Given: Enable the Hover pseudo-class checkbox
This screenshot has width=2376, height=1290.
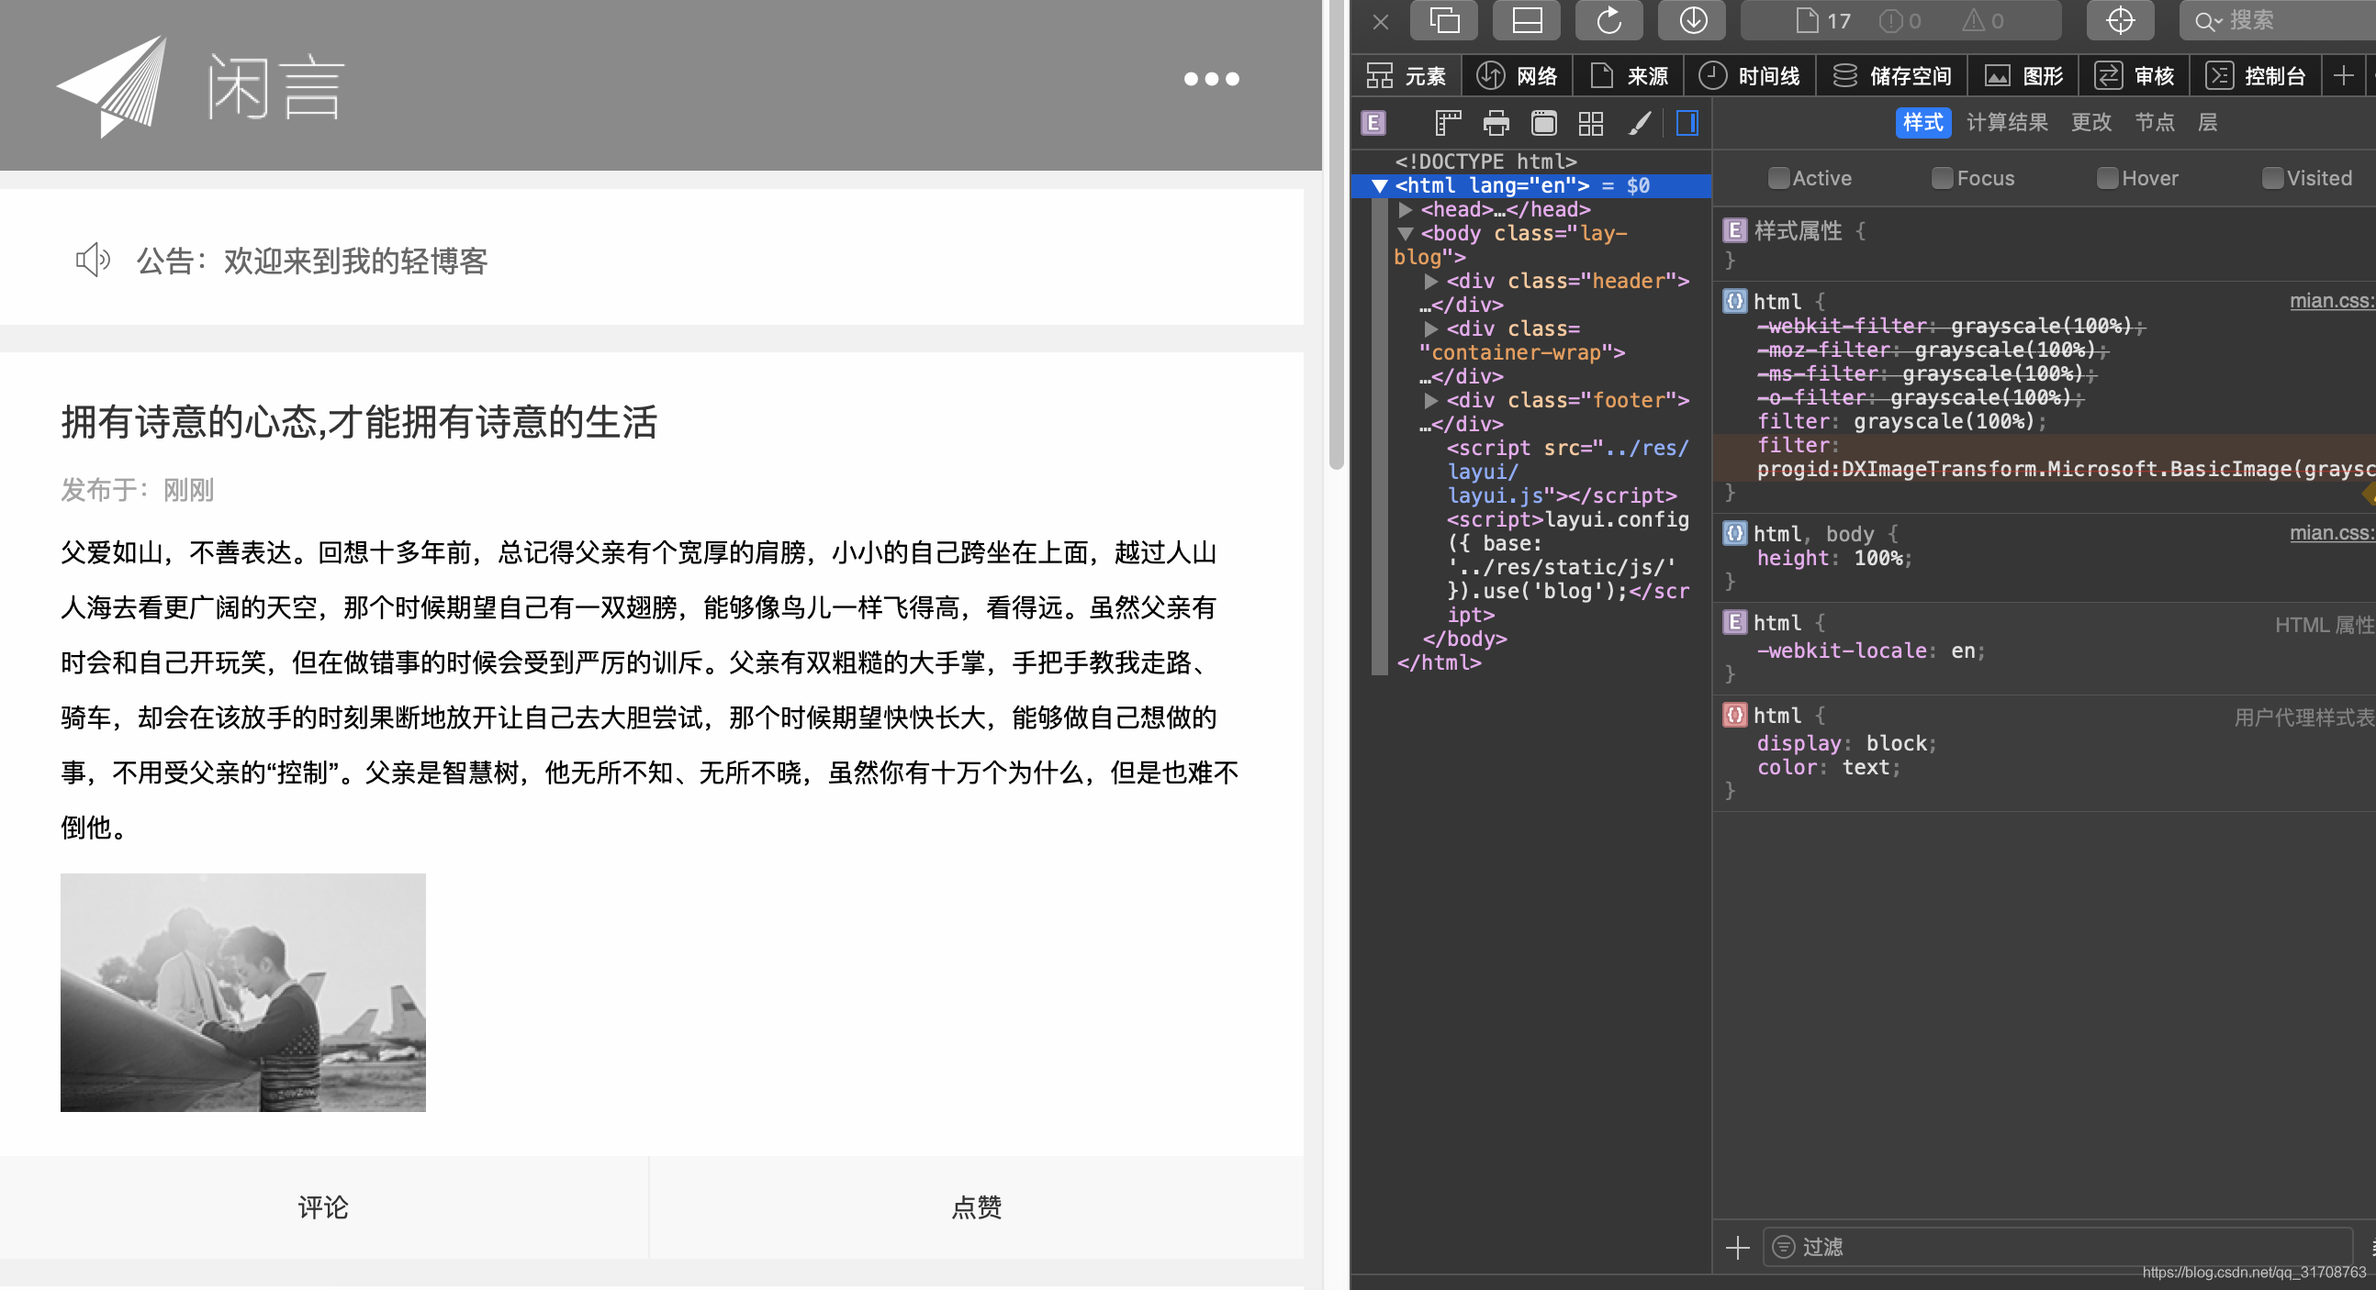Looking at the screenshot, I should click(2108, 178).
